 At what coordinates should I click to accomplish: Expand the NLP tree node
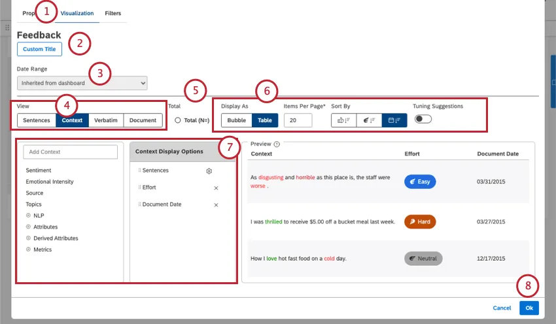tap(28, 216)
